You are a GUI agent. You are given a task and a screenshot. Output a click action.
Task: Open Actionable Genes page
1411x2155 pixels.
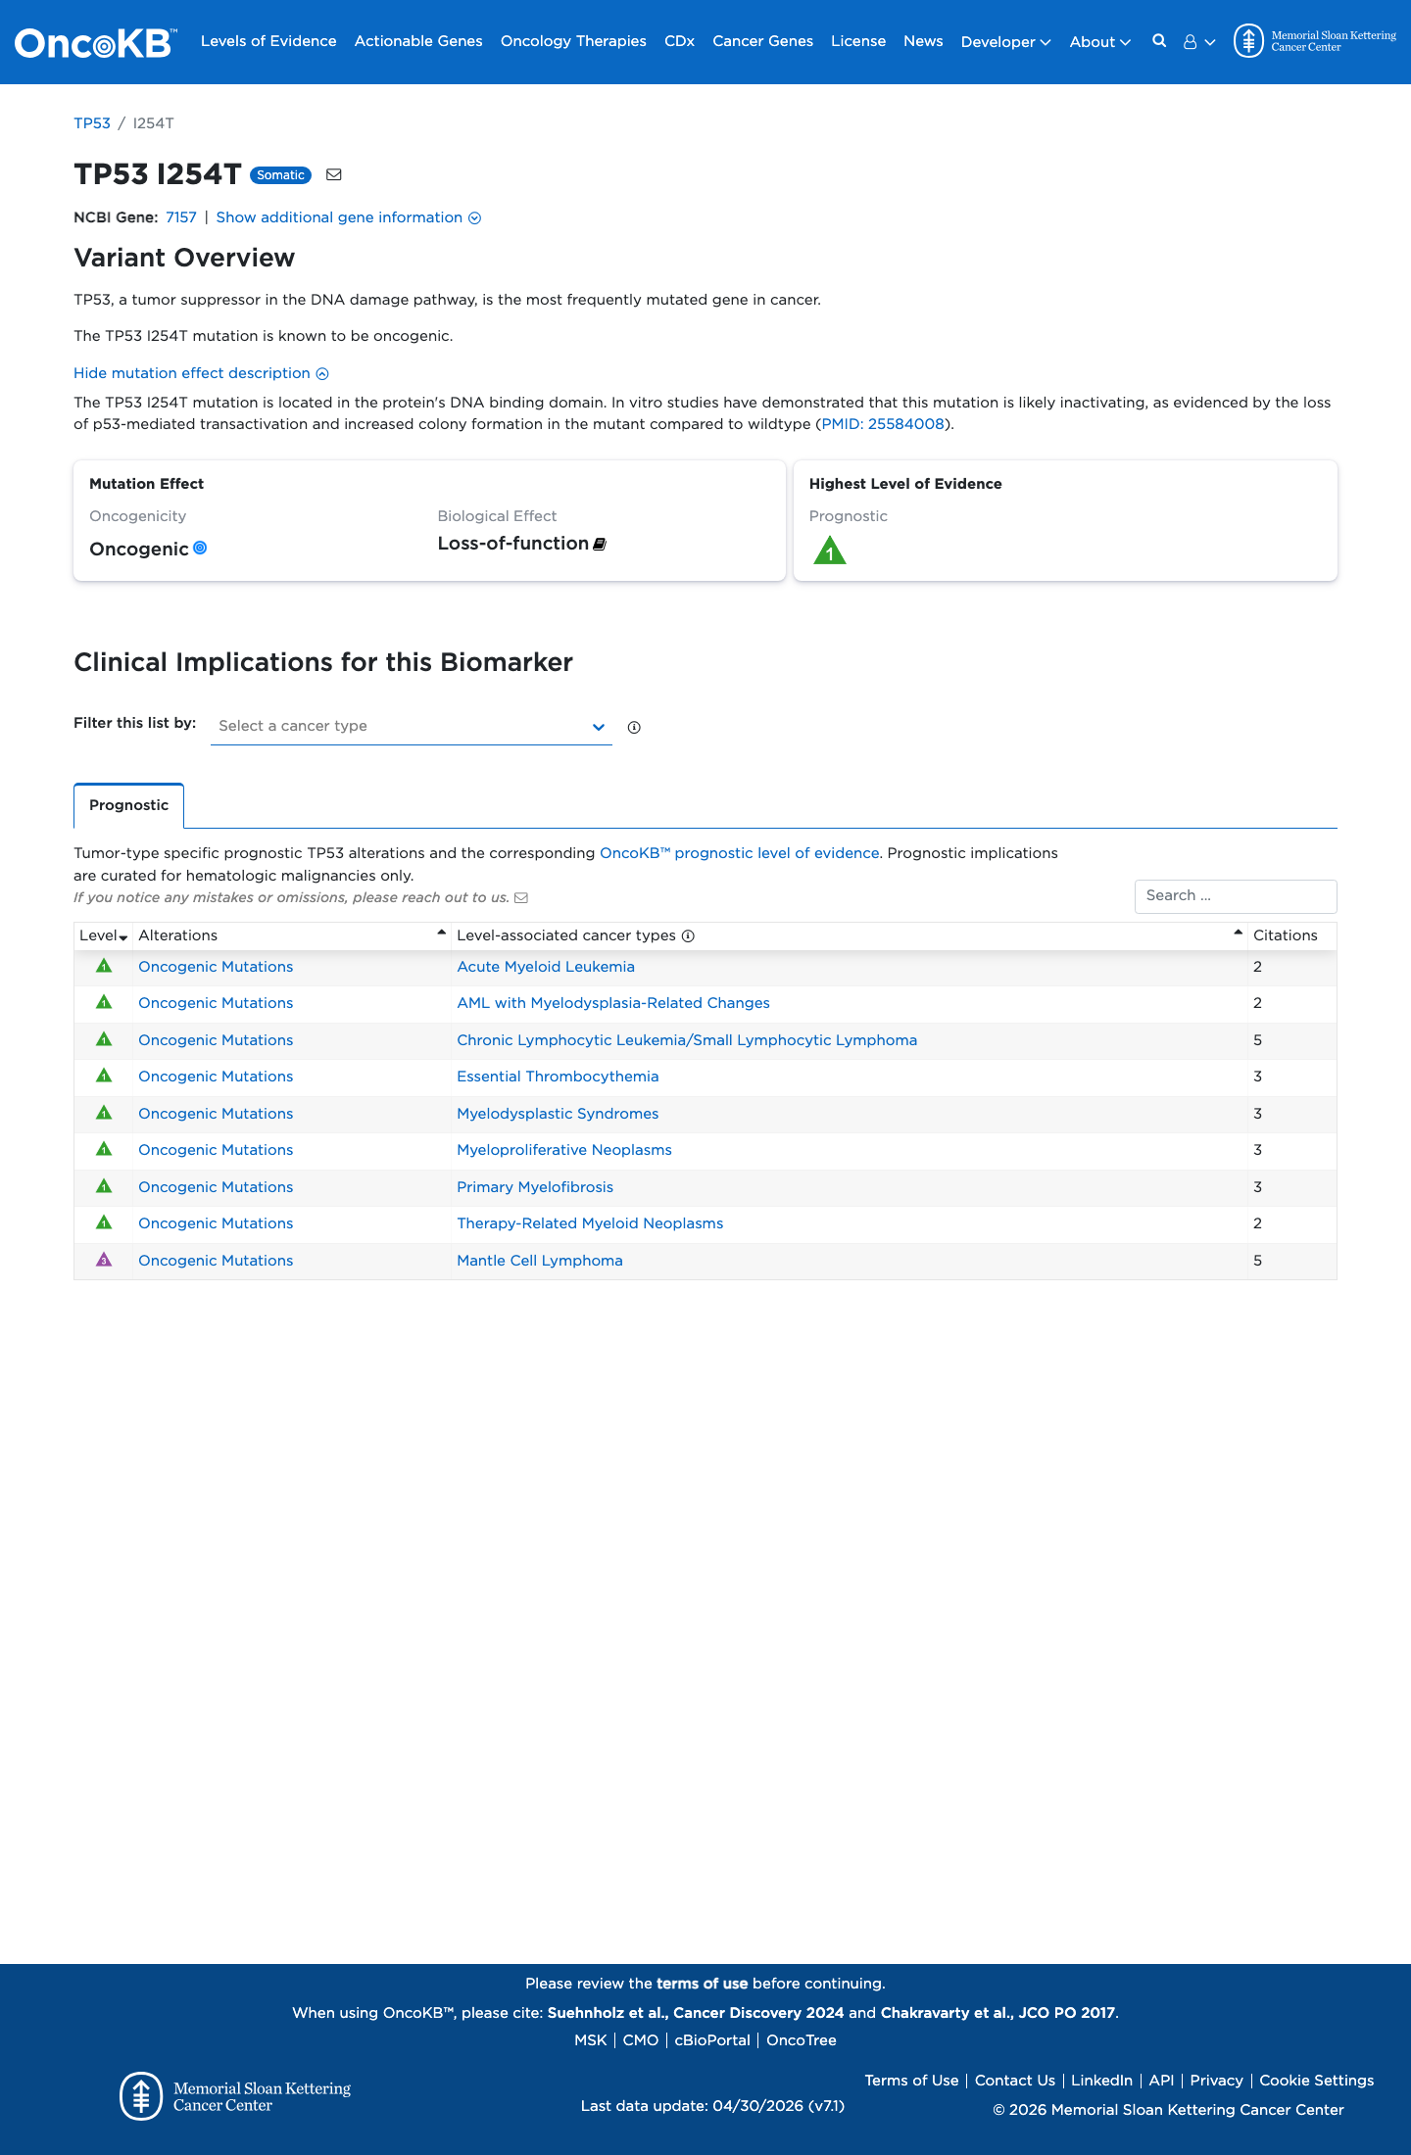pos(418,41)
